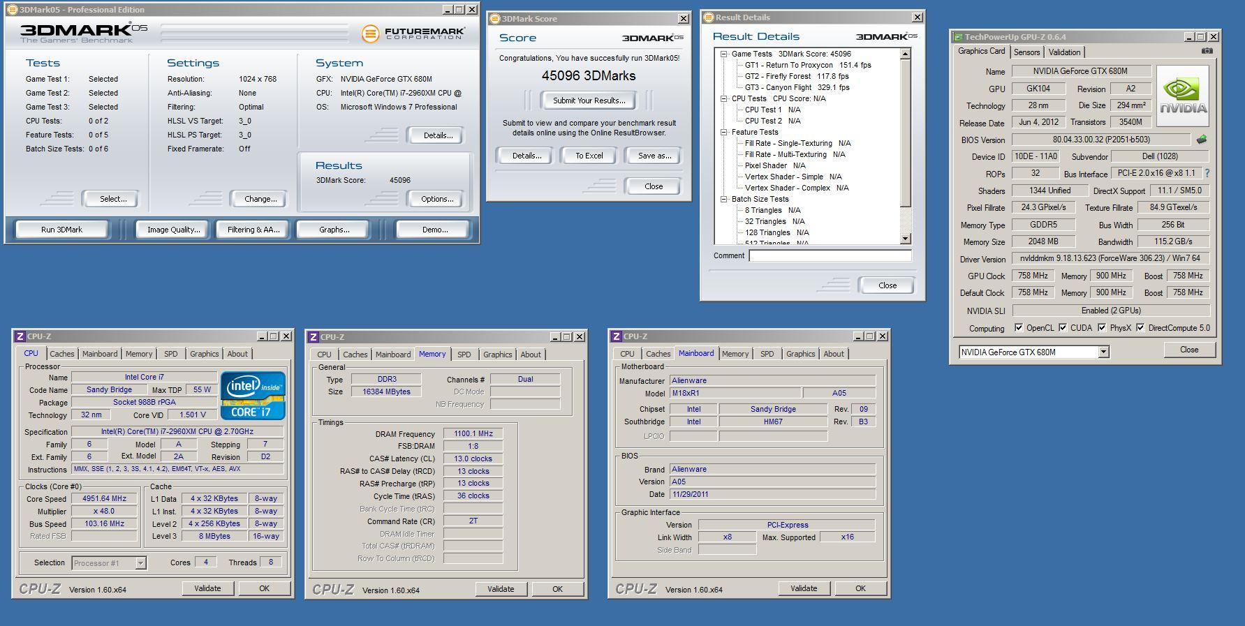Click the Comment input field
This screenshot has height=626, width=1245.
[x=830, y=256]
